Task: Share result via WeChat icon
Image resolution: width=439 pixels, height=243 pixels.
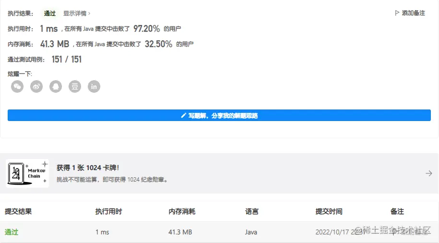Action: [x=17, y=86]
